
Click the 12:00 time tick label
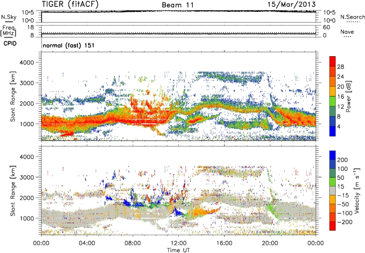click(178, 243)
